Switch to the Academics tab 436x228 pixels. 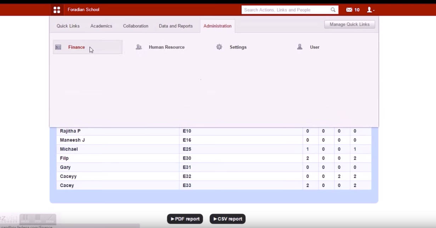pyautogui.click(x=101, y=26)
